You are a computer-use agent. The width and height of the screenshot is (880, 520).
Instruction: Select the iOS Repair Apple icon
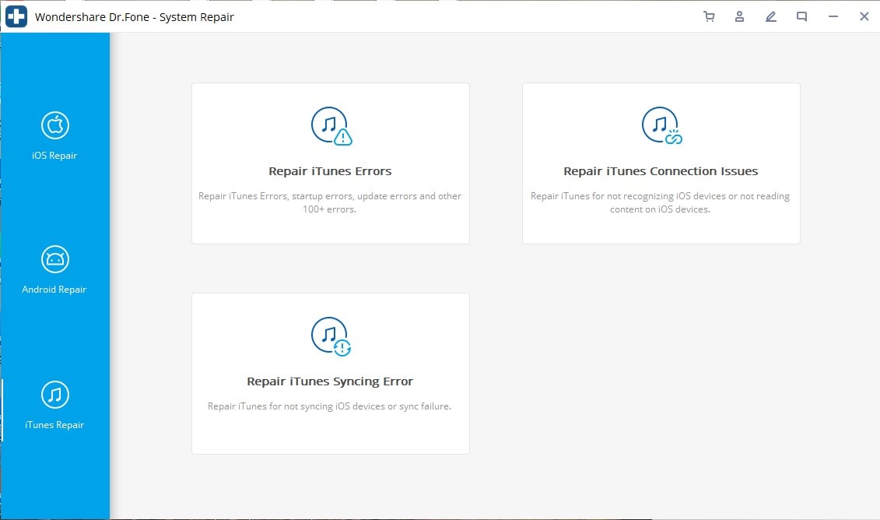55,125
